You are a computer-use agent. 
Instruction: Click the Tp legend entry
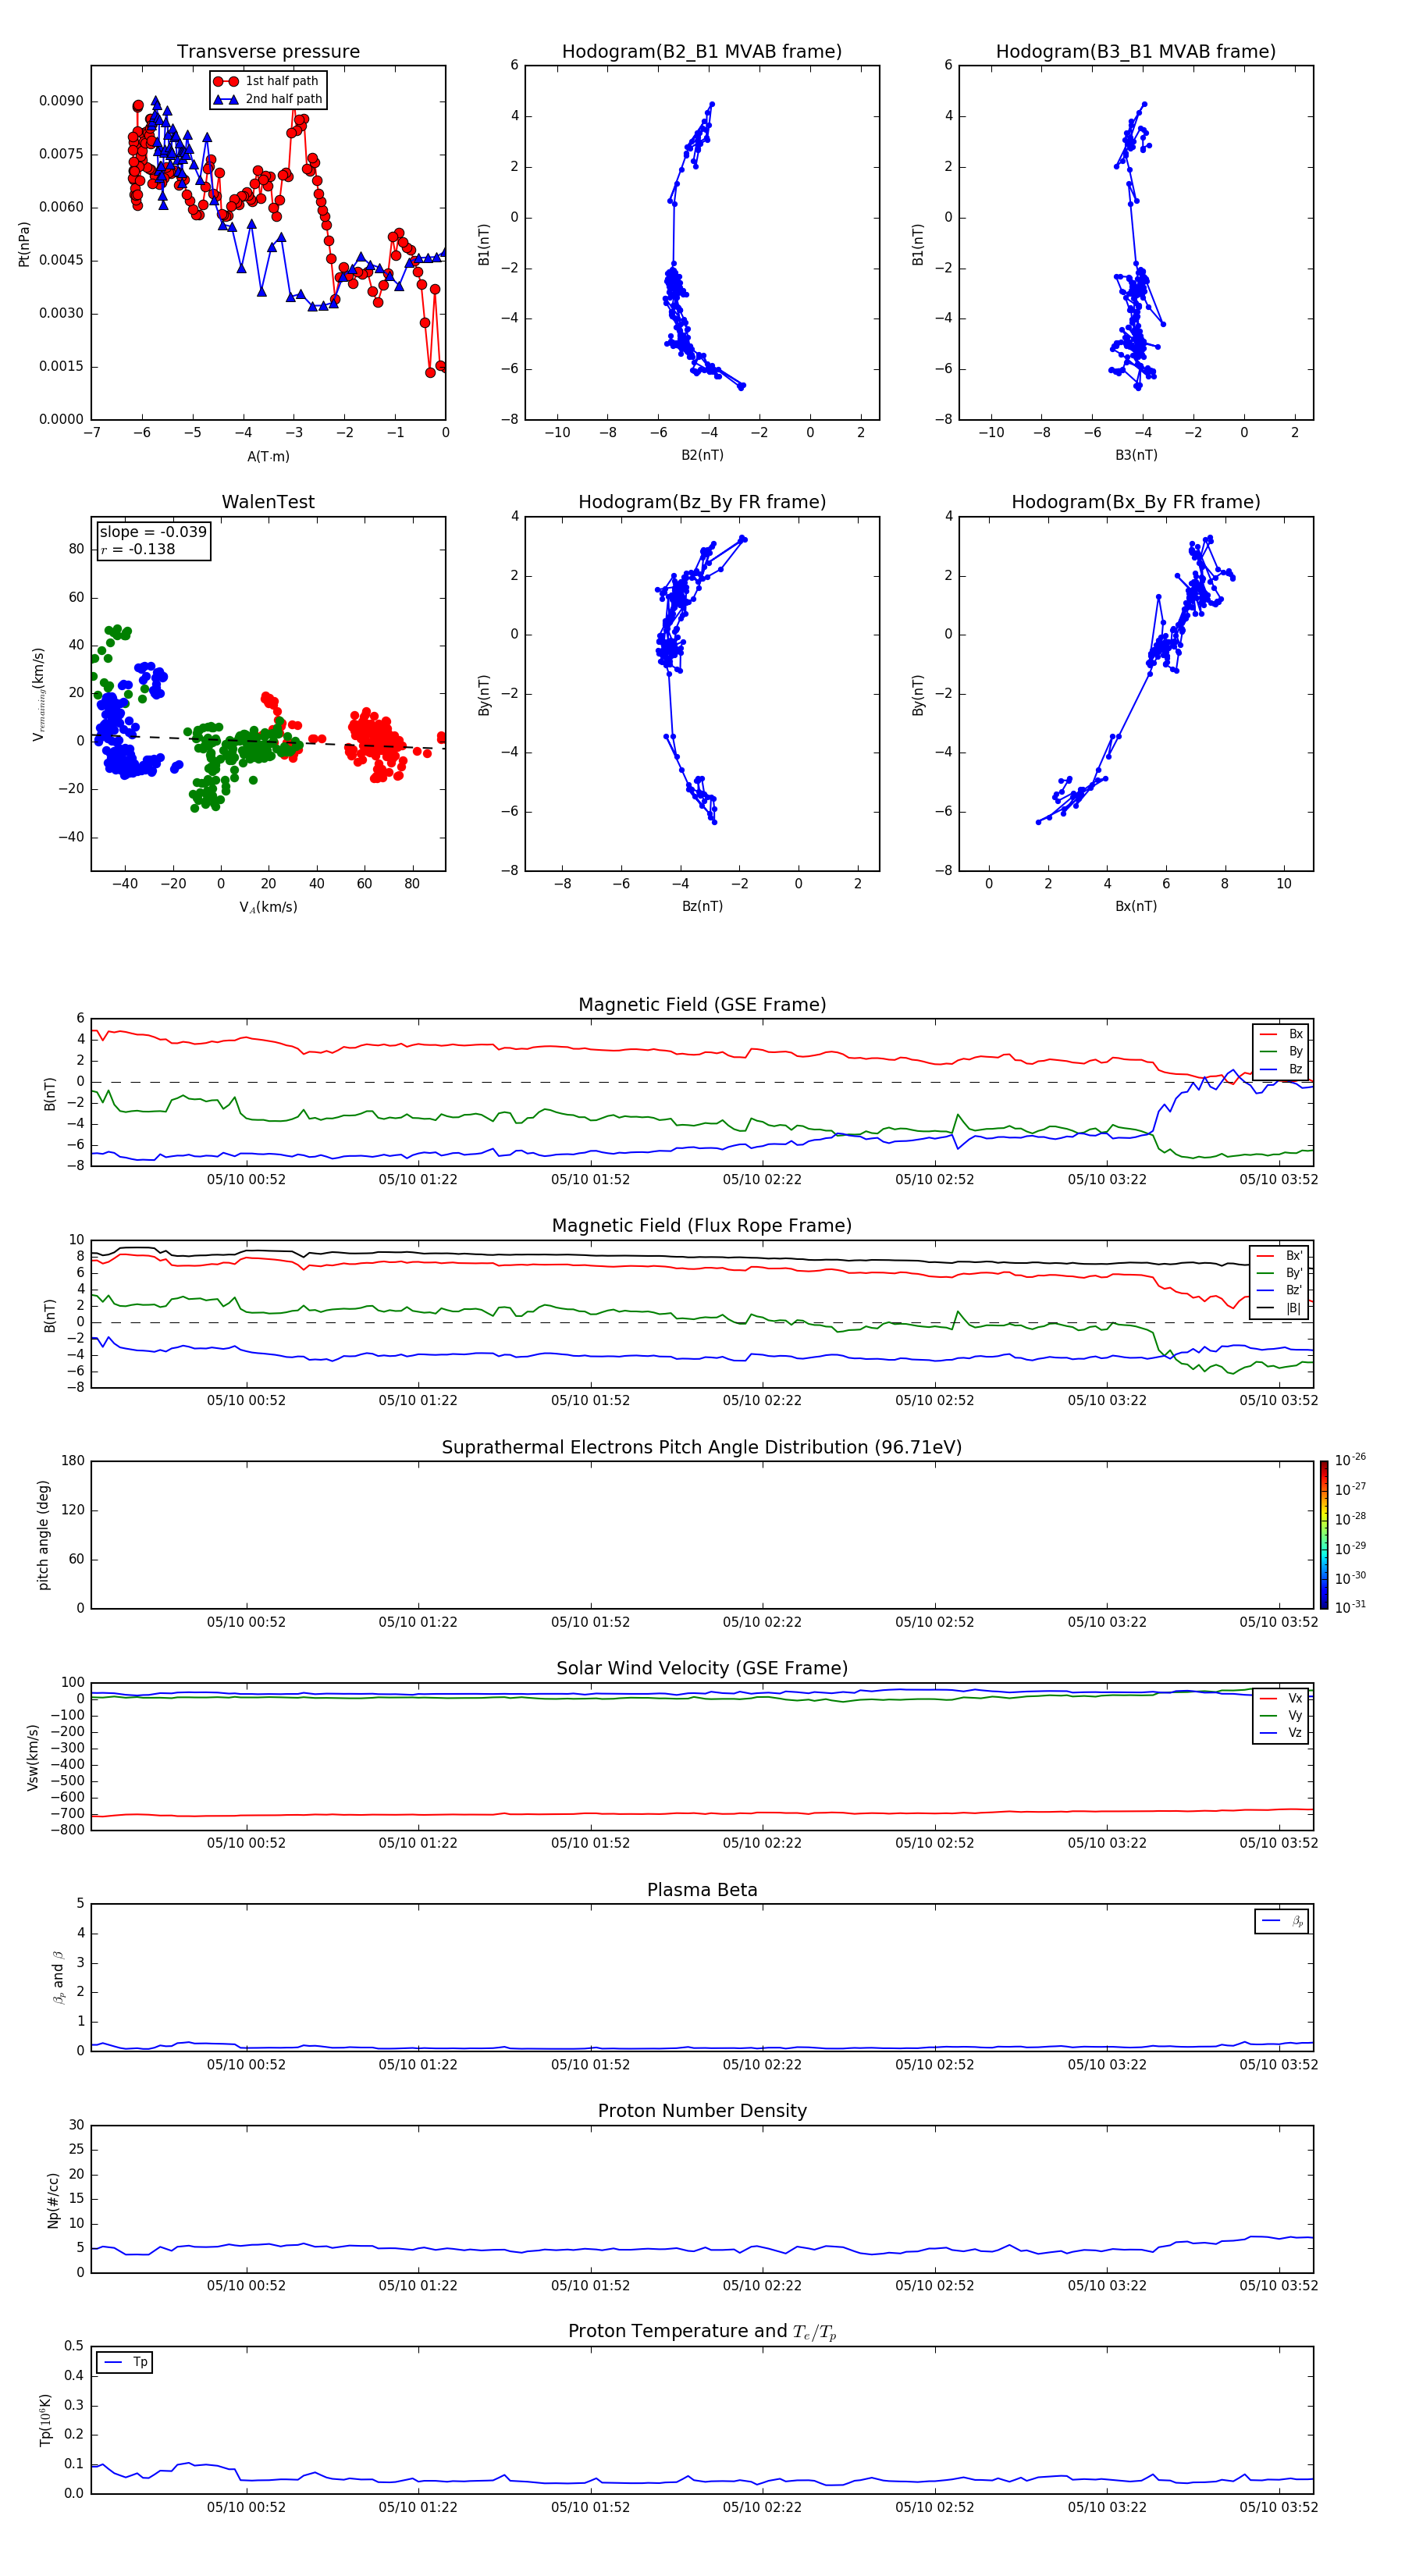point(125,2362)
